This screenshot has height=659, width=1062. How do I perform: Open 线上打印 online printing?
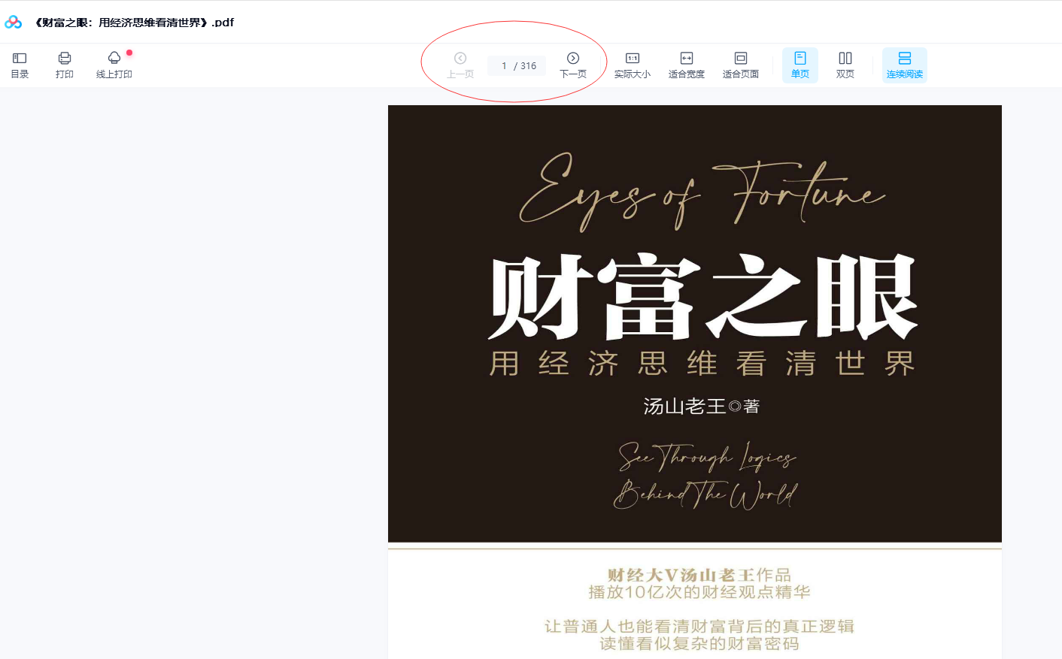(x=114, y=65)
